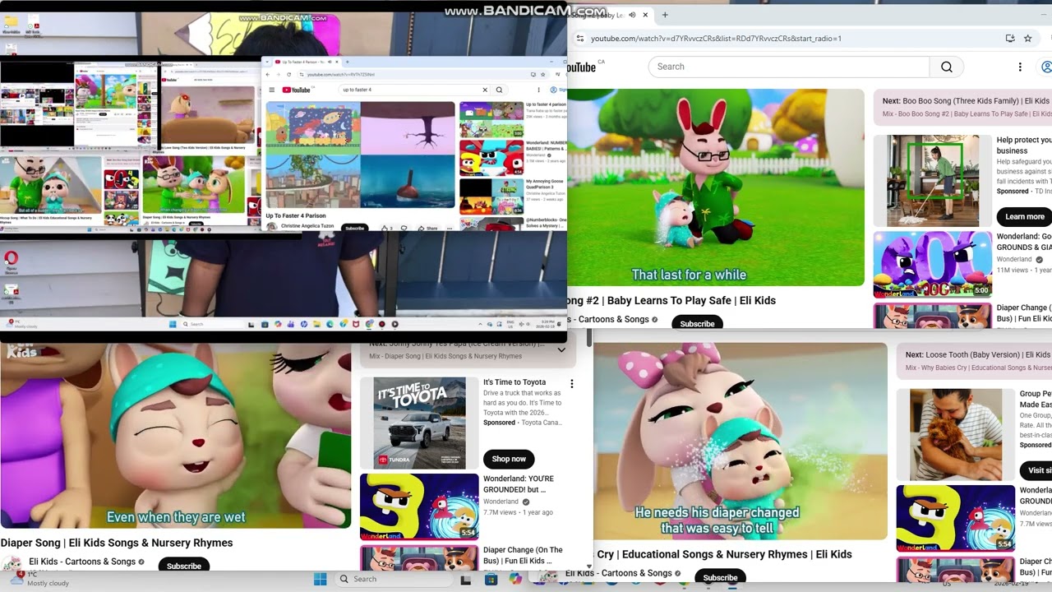Open My Annoying Goose QuadParison 3 thumbnail
The image size is (1052, 592).
click(x=491, y=197)
